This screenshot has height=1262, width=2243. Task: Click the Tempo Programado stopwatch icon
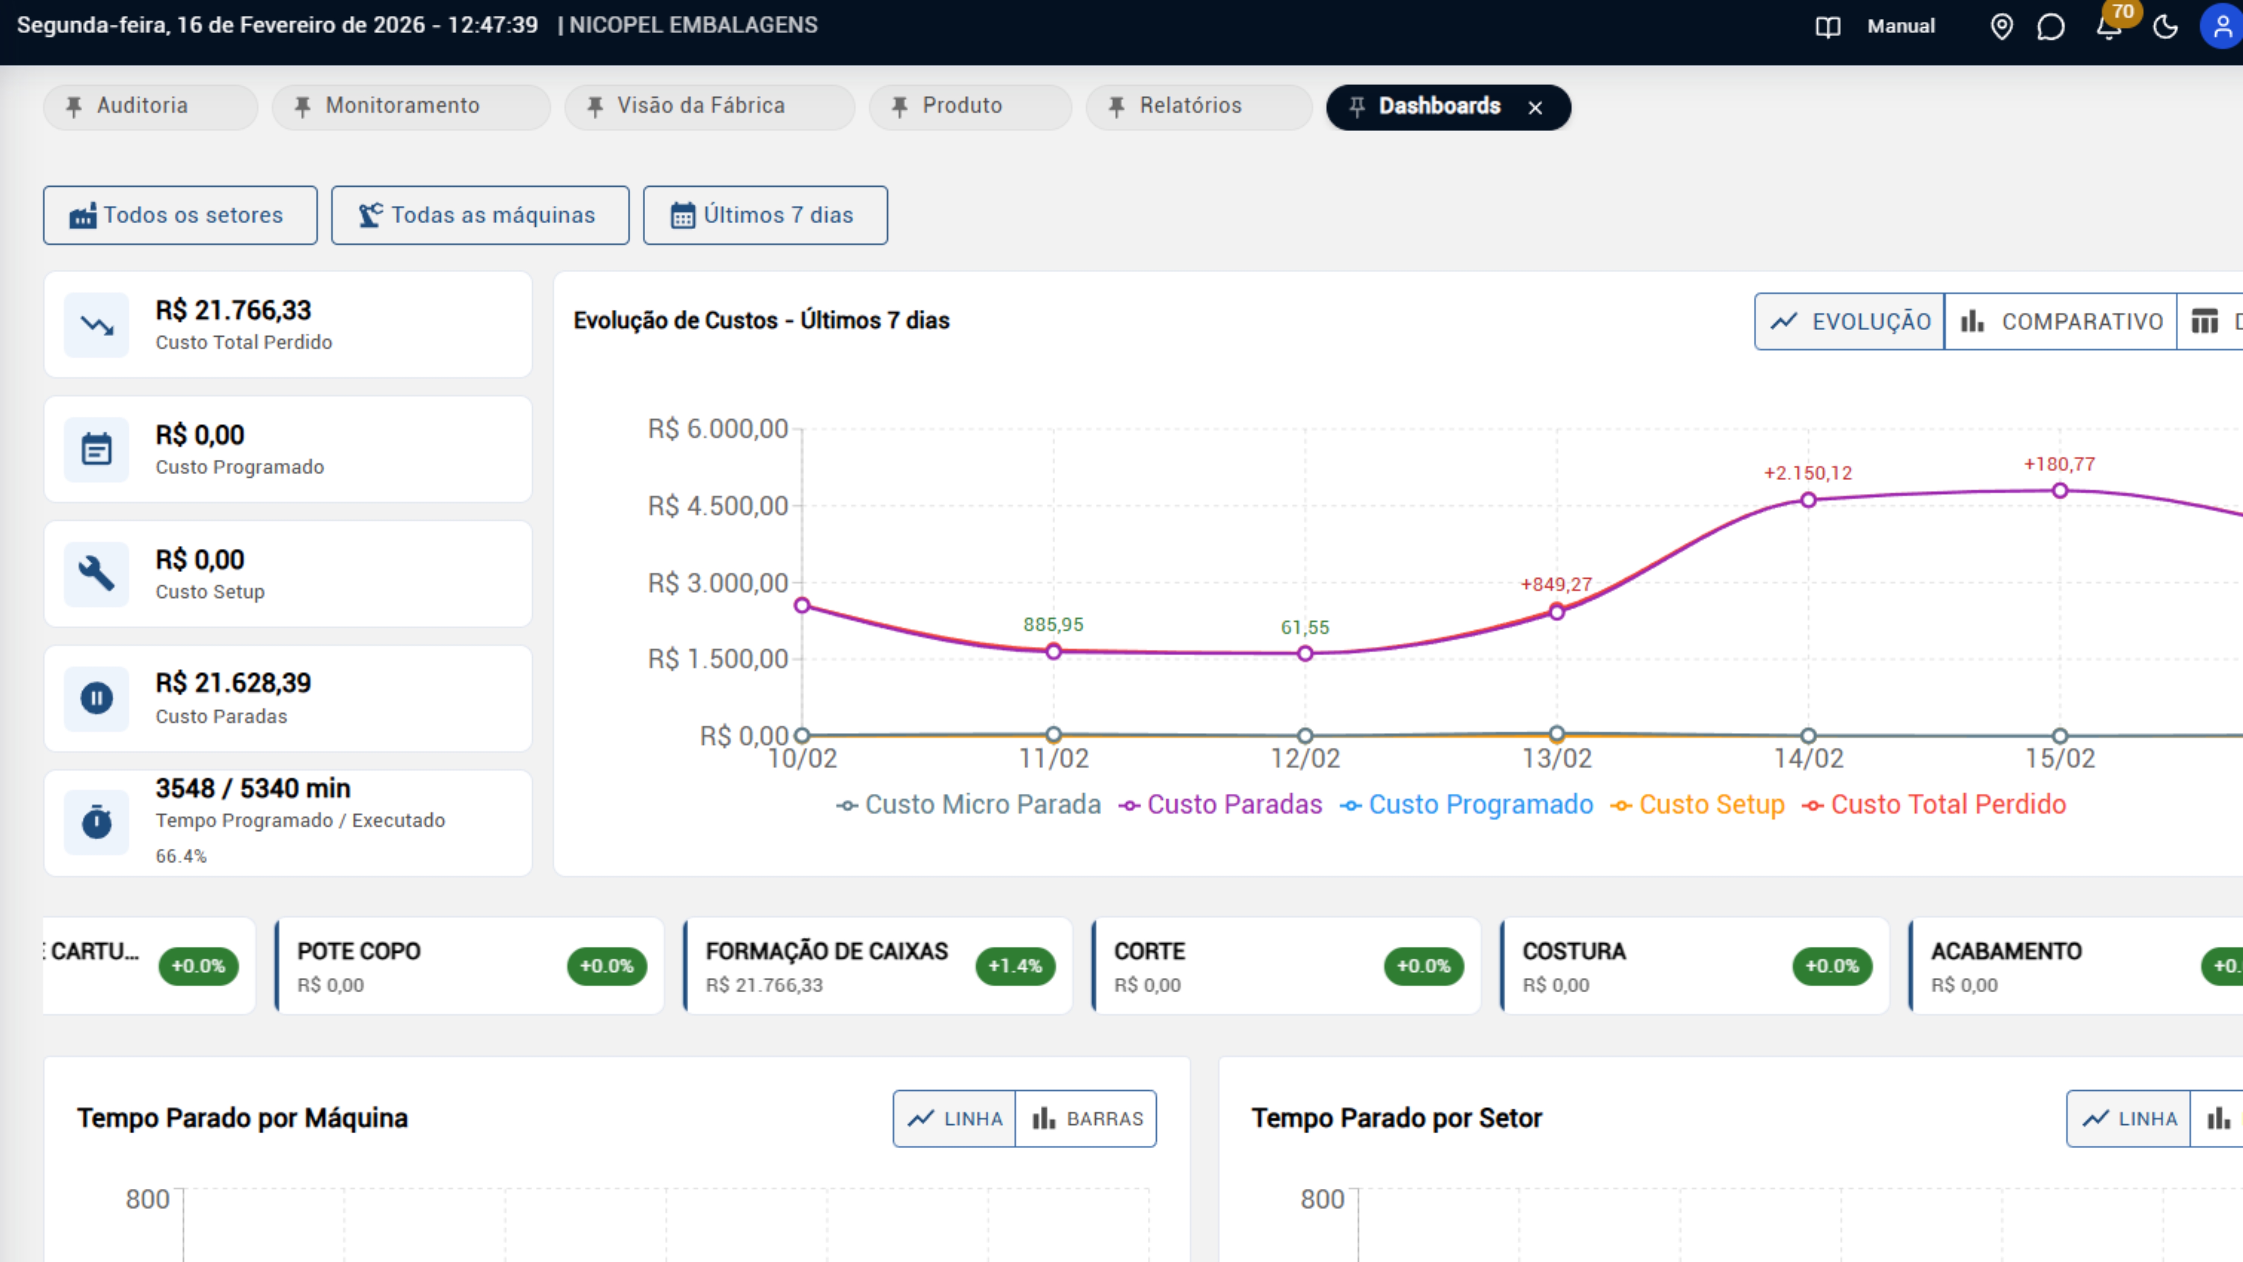97,822
